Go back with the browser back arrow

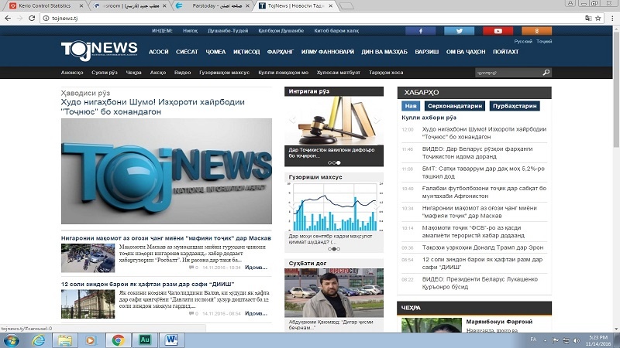(8, 18)
